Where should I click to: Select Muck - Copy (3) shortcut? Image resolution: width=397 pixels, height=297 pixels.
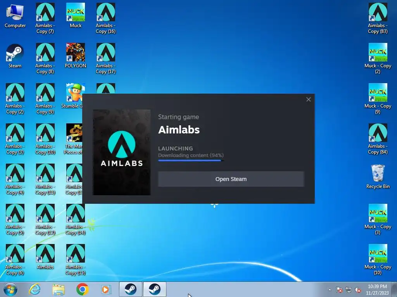click(378, 220)
